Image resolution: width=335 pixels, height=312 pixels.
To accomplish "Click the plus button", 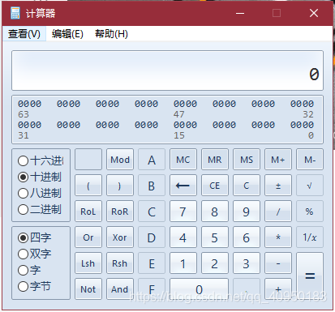I will (x=278, y=289).
